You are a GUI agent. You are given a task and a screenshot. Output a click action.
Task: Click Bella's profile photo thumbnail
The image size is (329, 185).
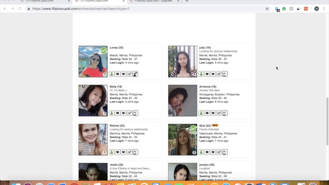93,100
